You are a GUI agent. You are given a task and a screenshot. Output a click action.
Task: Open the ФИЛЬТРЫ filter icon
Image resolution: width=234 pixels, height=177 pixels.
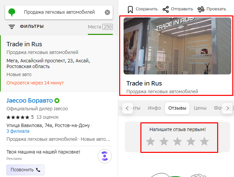pyautogui.click(x=12, y=27)
